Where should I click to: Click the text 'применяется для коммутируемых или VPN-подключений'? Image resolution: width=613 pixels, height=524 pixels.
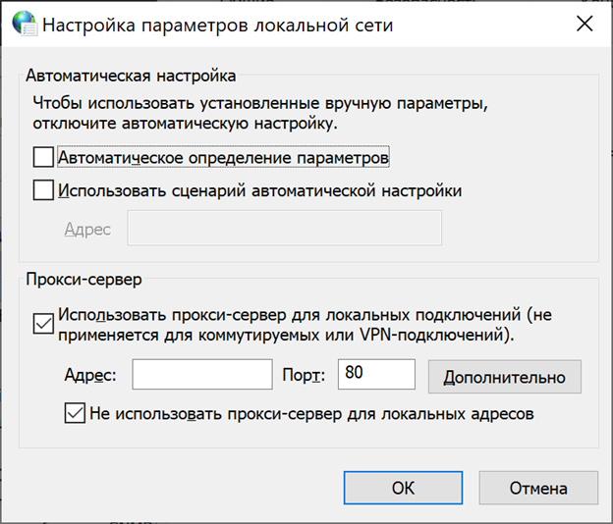point(285,336)
